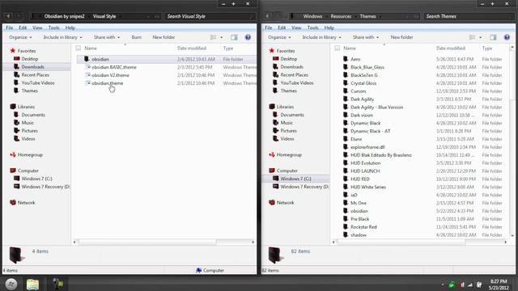Open Themes favorite in right window sidebar

(x=288, y=91)
